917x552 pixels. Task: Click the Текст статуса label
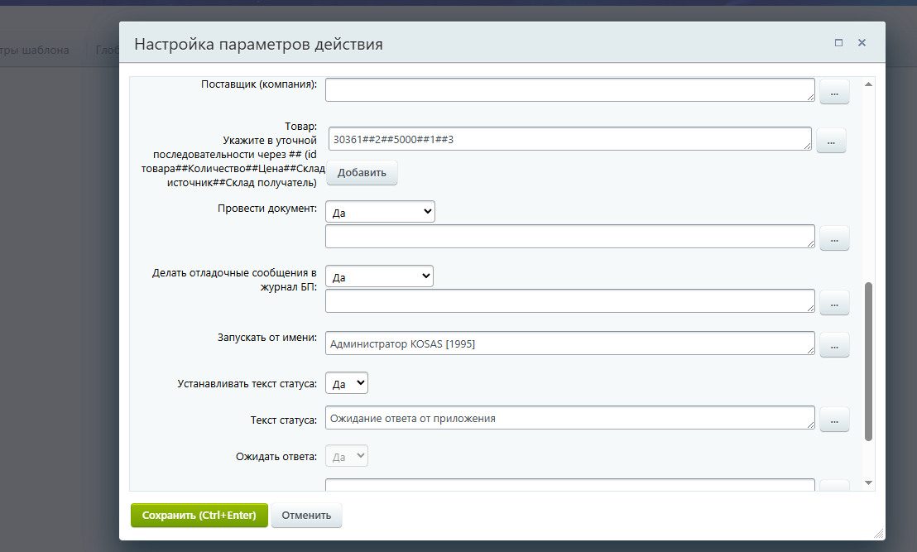click(284, 420)
